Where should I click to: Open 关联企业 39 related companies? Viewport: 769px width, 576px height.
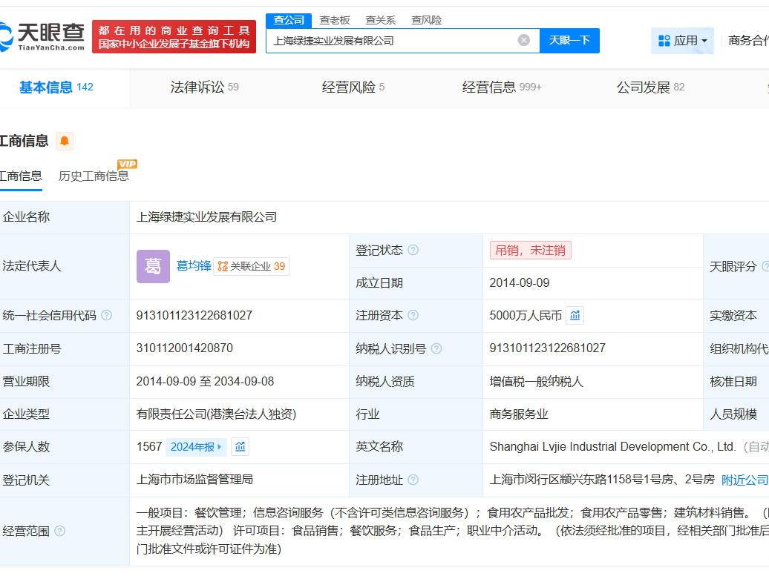click(x=251, y=266)
